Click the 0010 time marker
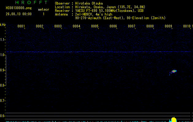The height and width of the screenshot is (122, 193). (187, 26)
